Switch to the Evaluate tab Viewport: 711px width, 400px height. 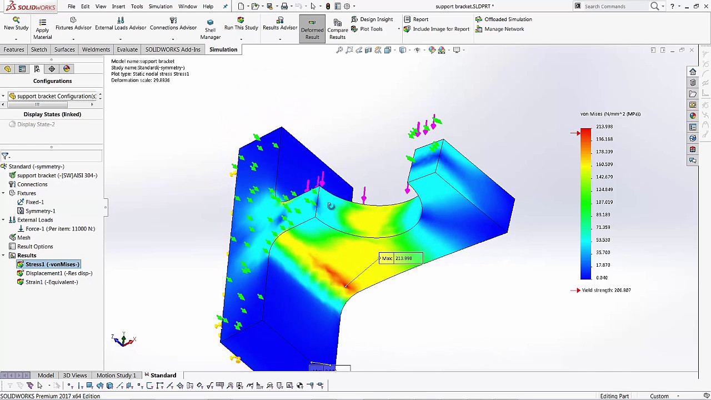click(x=127, y=49)
